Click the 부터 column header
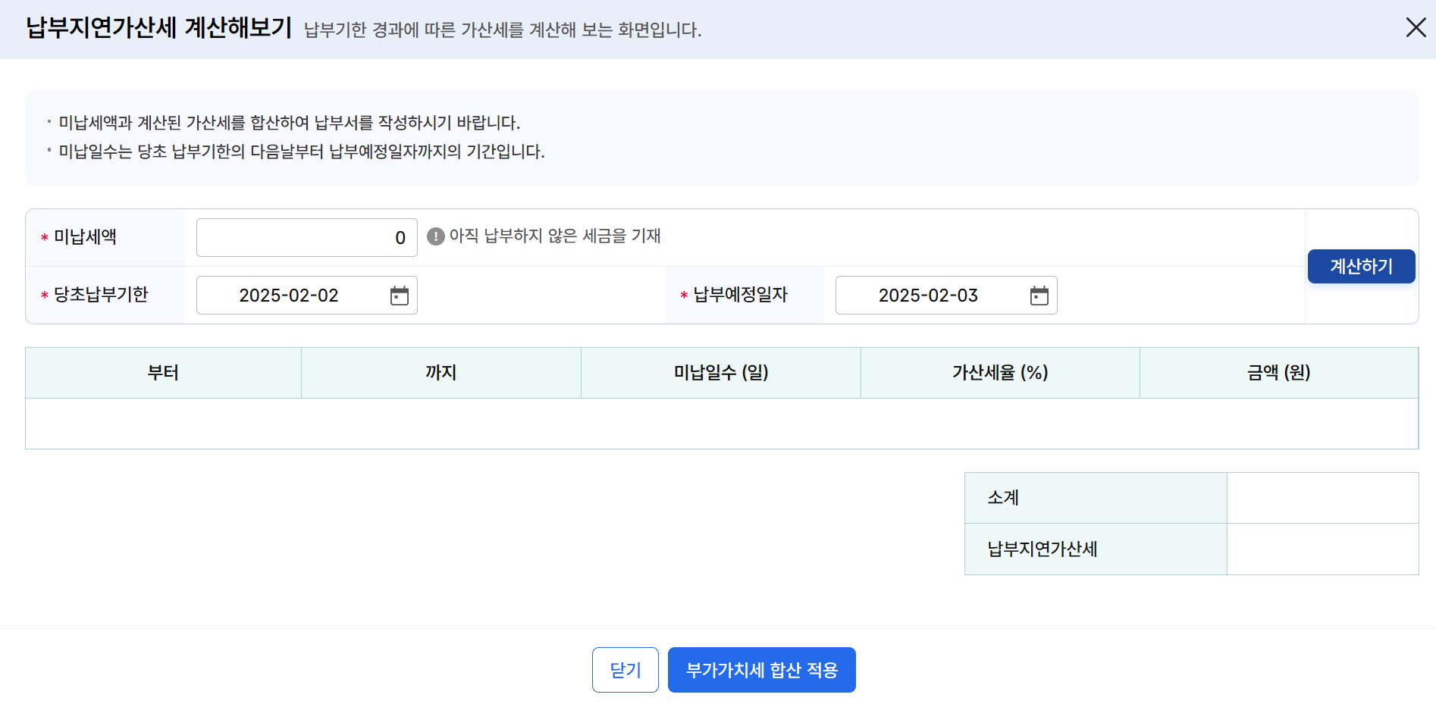 163,373
